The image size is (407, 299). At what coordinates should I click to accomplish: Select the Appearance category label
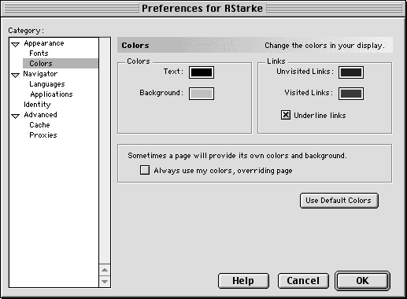44,43
